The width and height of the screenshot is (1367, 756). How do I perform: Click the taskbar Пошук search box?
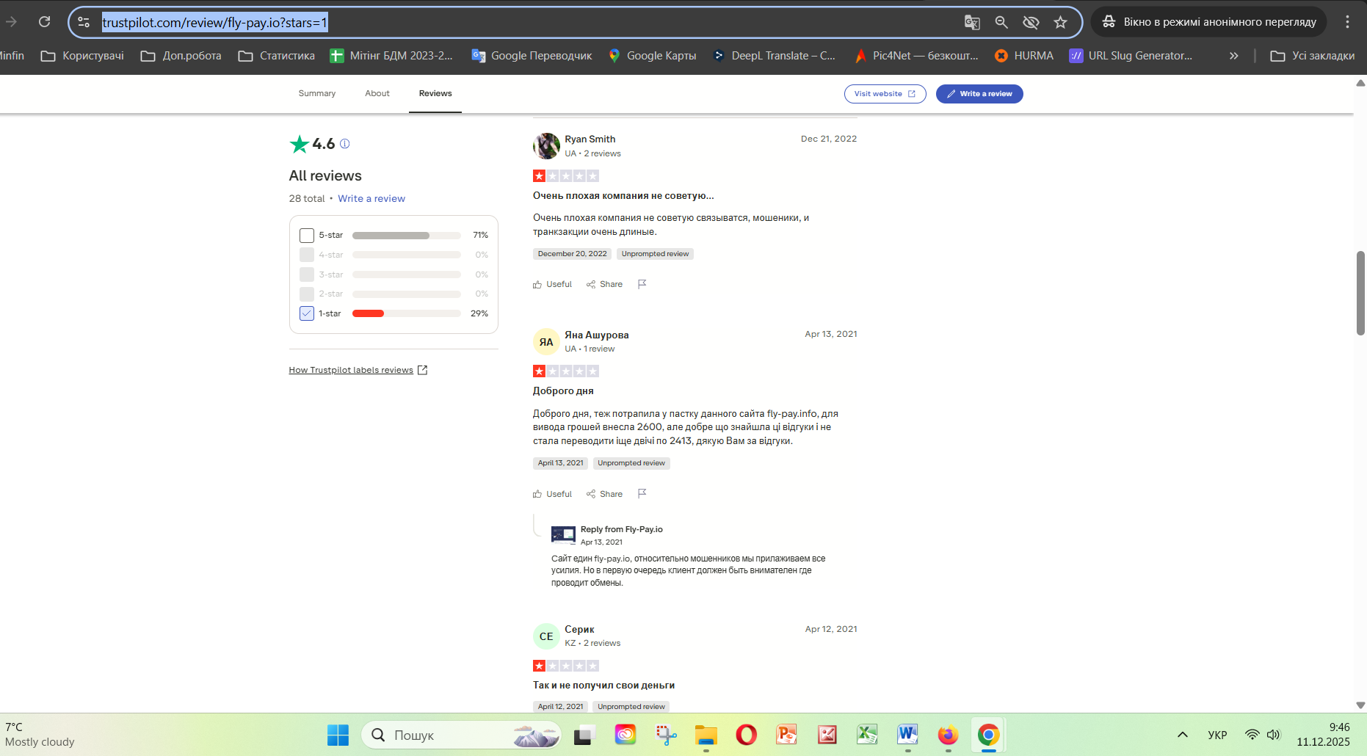pyautogui.click(x=461, y=735)
